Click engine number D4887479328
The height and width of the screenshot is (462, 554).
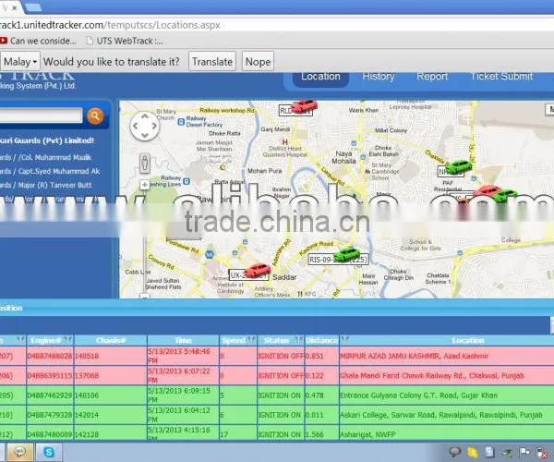point(50,415)
